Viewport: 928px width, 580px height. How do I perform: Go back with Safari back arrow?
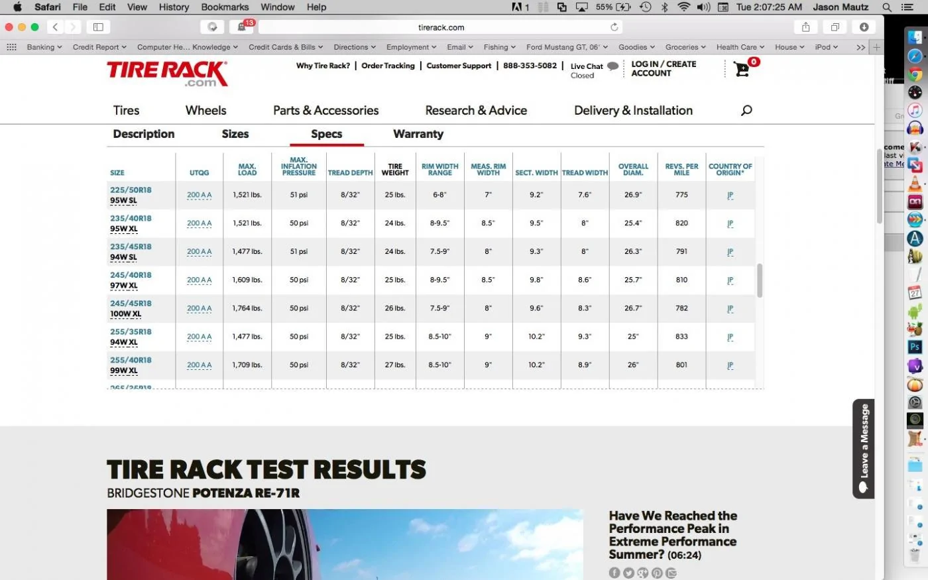pos(56,27)
